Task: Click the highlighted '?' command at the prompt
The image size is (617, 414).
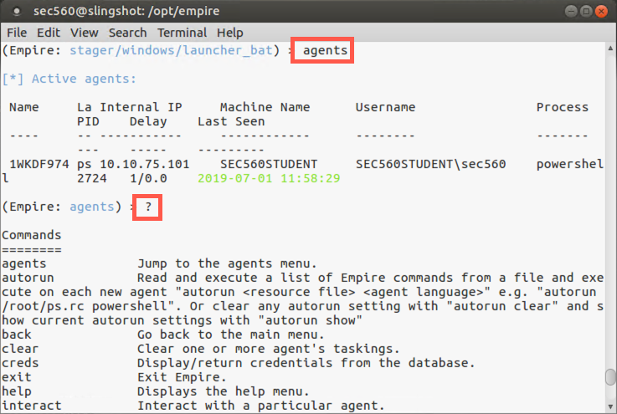Action: click(148, 207)
